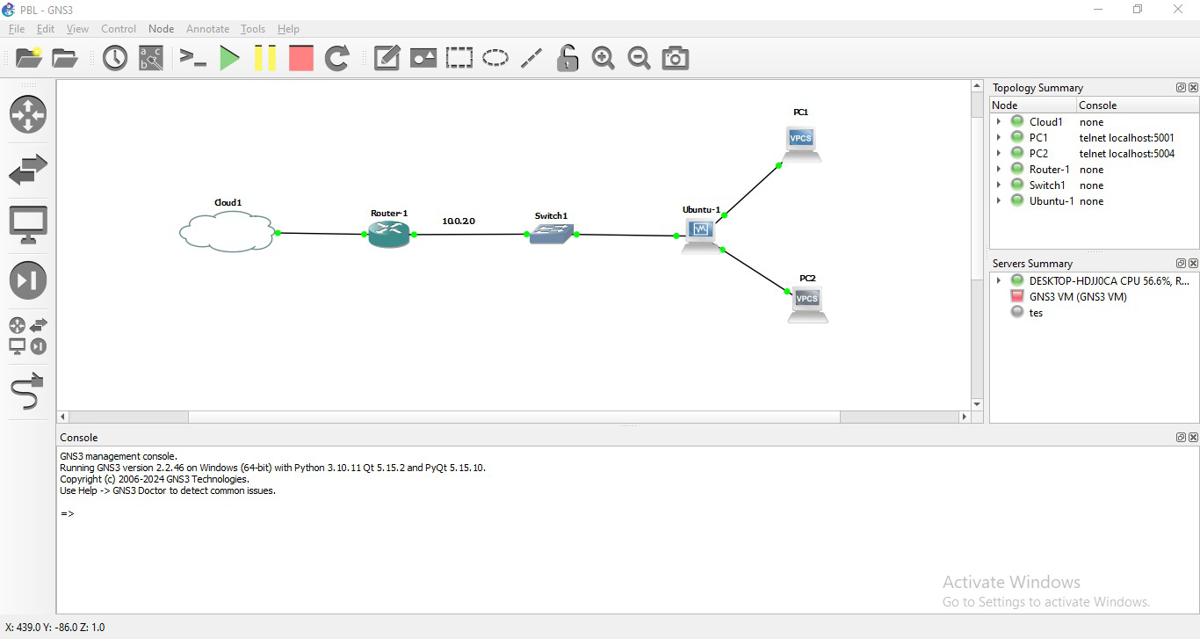Screen dimensions: 1200x639
Task: Click the 10.0.2.0 note label on canvas
Action: pyautogui.click(x=459, y=221)
